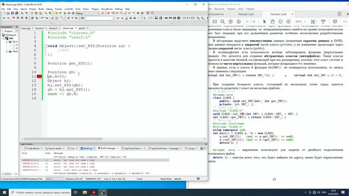Click the Acrobat page number field

247,22
